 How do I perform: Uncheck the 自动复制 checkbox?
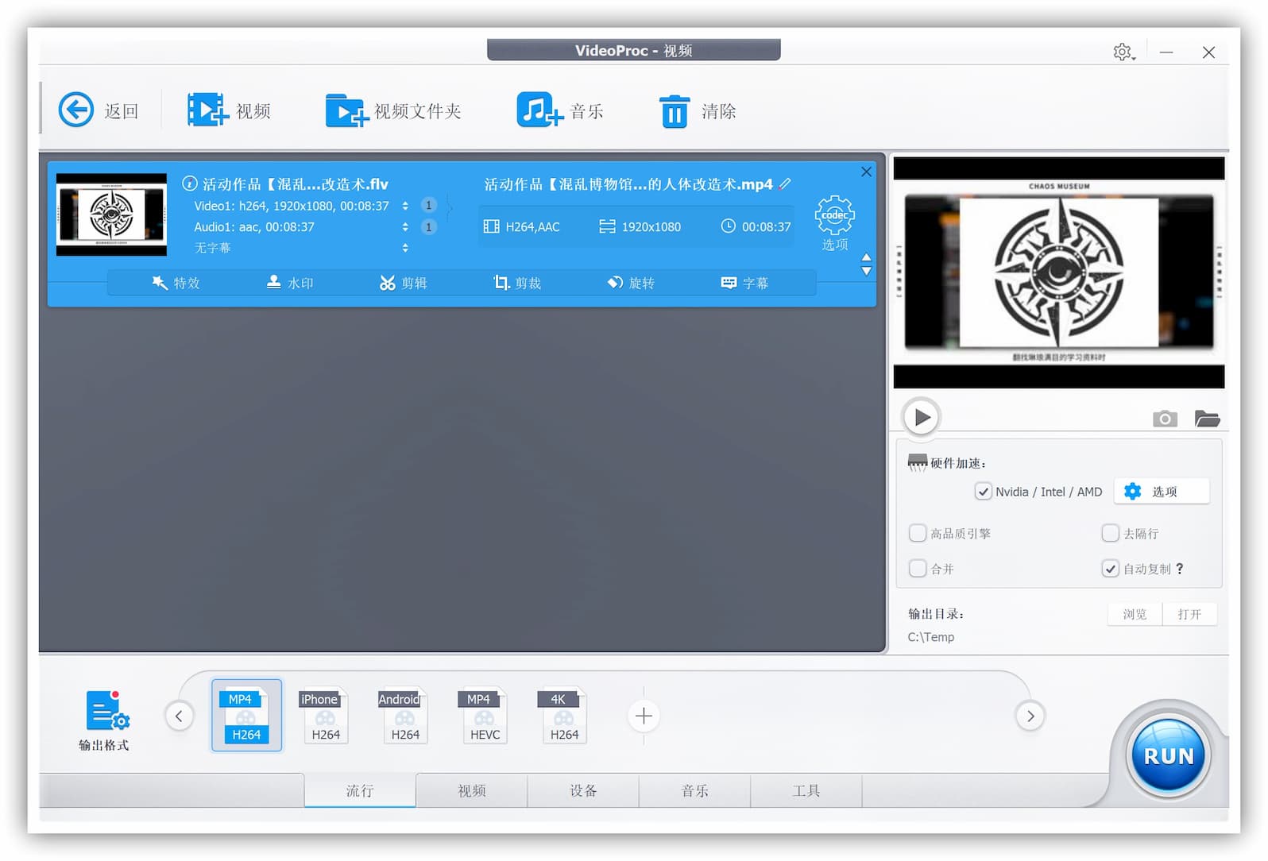point(1110,569)
